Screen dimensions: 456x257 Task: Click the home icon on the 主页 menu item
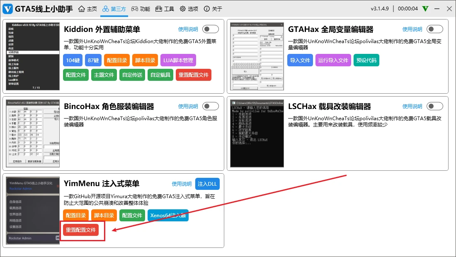[x=82, y=8]
